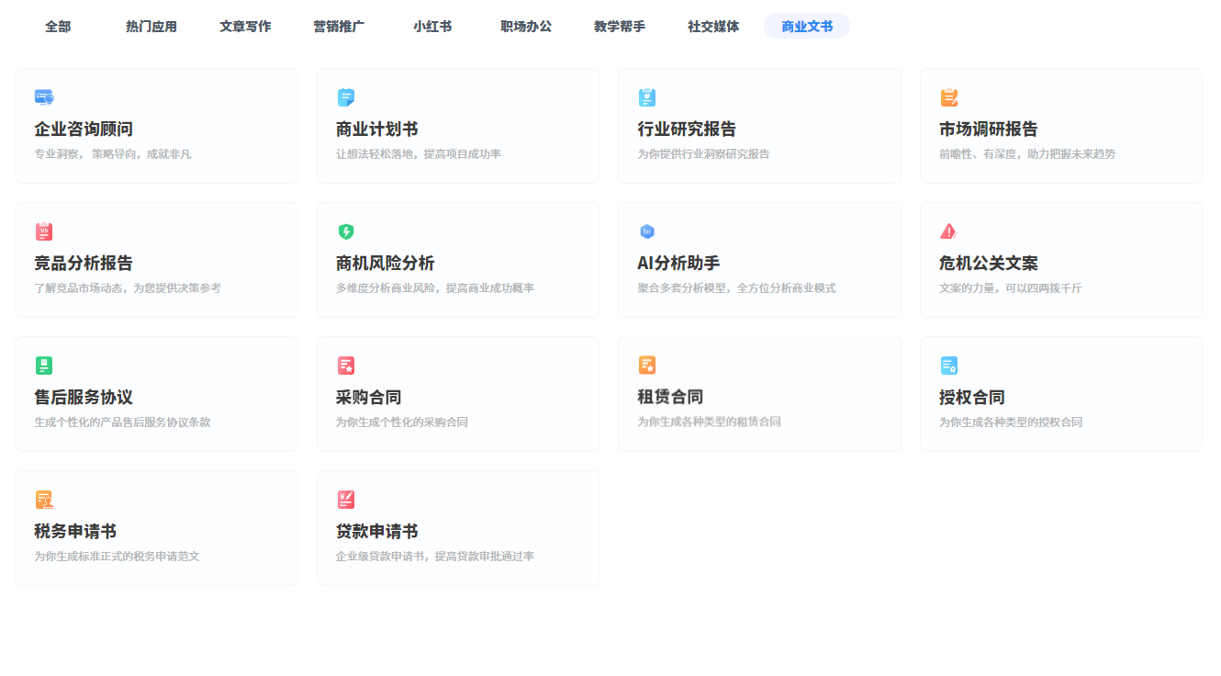Image resolution: width=1221 pixels, height=676 pixels.
Task: Open the 授权合同 title
Action: tap(972, 398)
